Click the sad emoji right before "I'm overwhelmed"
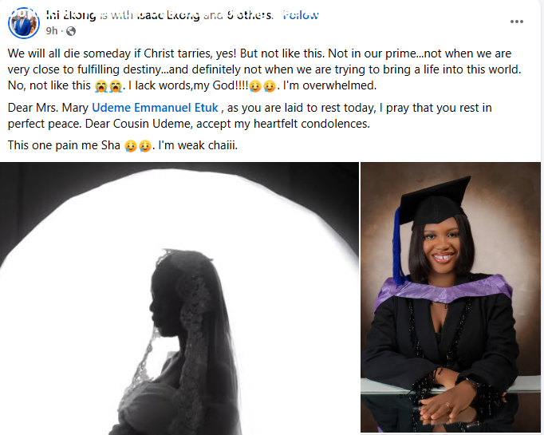Screen dimensions: 544x435 (x=270, y=86)
